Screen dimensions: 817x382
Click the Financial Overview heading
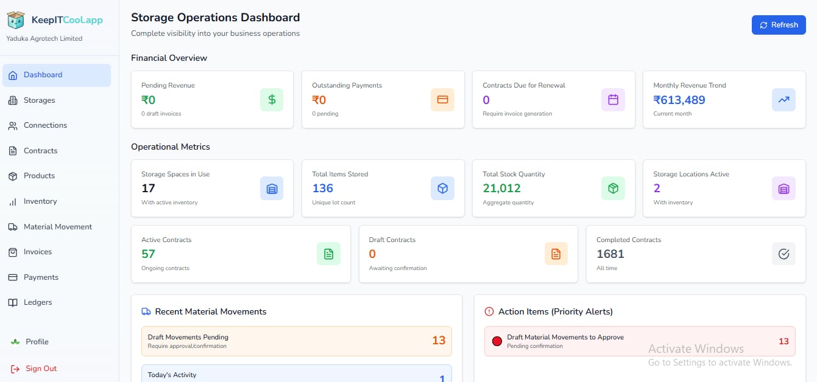coord(169,58)
